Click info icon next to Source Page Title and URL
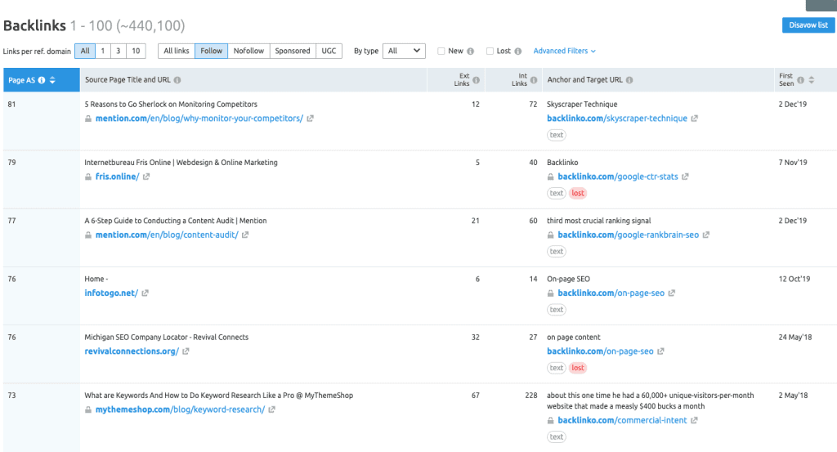The width and height of the screenshot is (837, 452). click(x=177, y=80)
